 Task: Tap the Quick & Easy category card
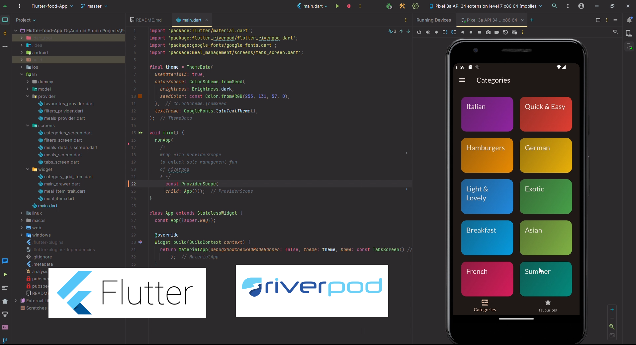click(546, 114)
